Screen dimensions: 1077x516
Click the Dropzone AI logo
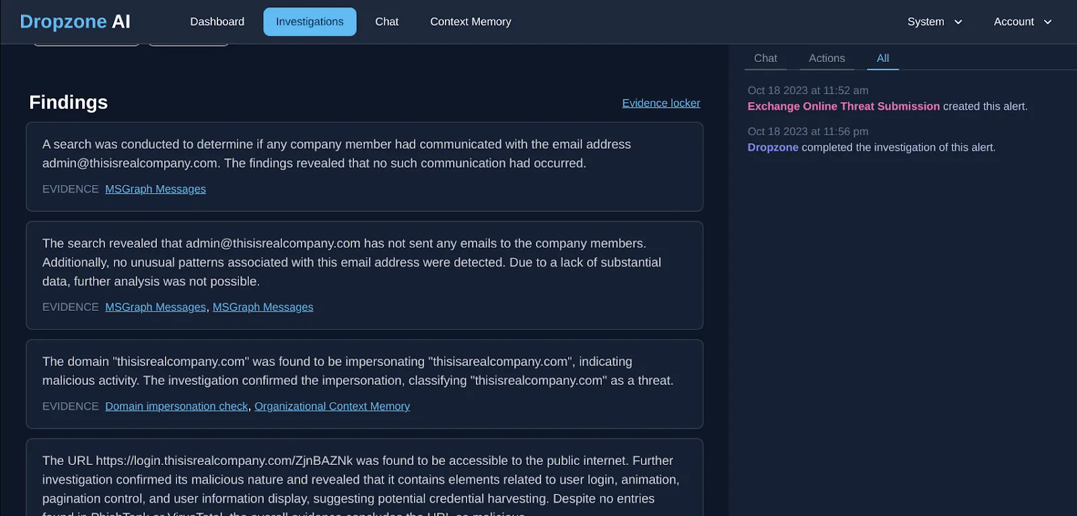[x=75, y=21]
